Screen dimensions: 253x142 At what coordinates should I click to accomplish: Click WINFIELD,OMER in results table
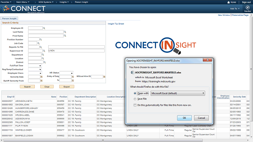point(23,130)
